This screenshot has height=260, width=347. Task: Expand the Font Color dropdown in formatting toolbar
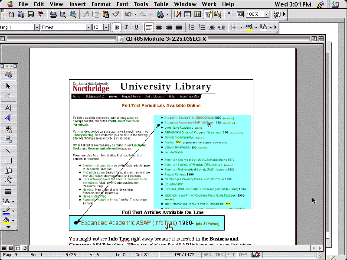coord(271,27)
